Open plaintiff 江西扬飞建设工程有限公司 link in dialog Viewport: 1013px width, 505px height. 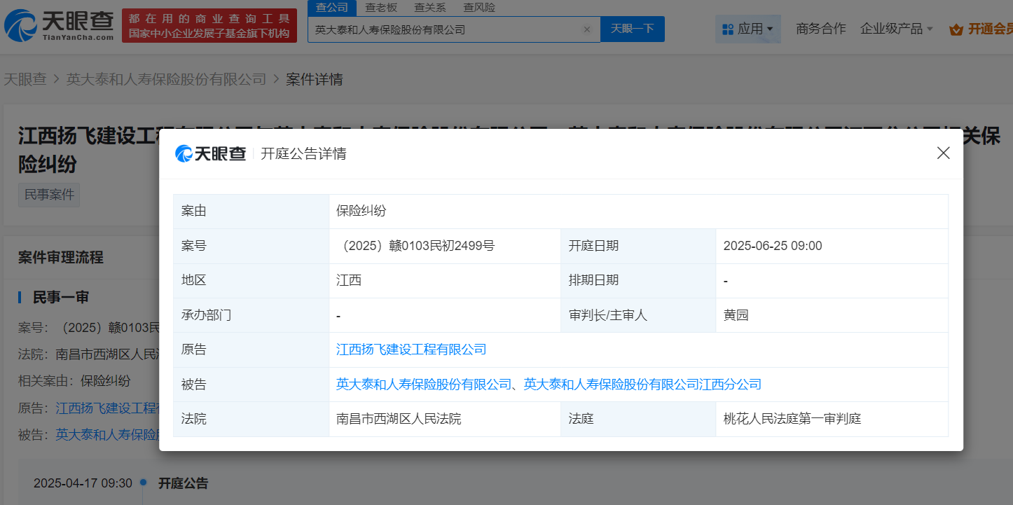(x=411, y=350)
